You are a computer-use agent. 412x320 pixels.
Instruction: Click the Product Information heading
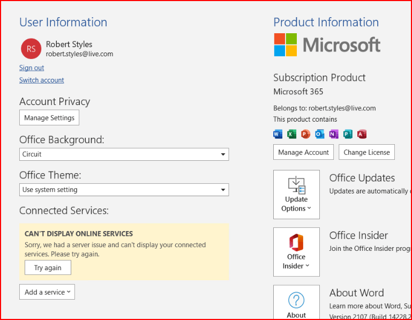point(326,22)
